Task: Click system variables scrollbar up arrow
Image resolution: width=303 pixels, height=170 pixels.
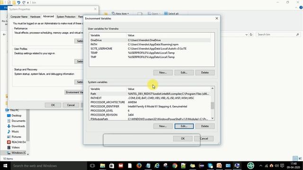Action: pos(213,88)
